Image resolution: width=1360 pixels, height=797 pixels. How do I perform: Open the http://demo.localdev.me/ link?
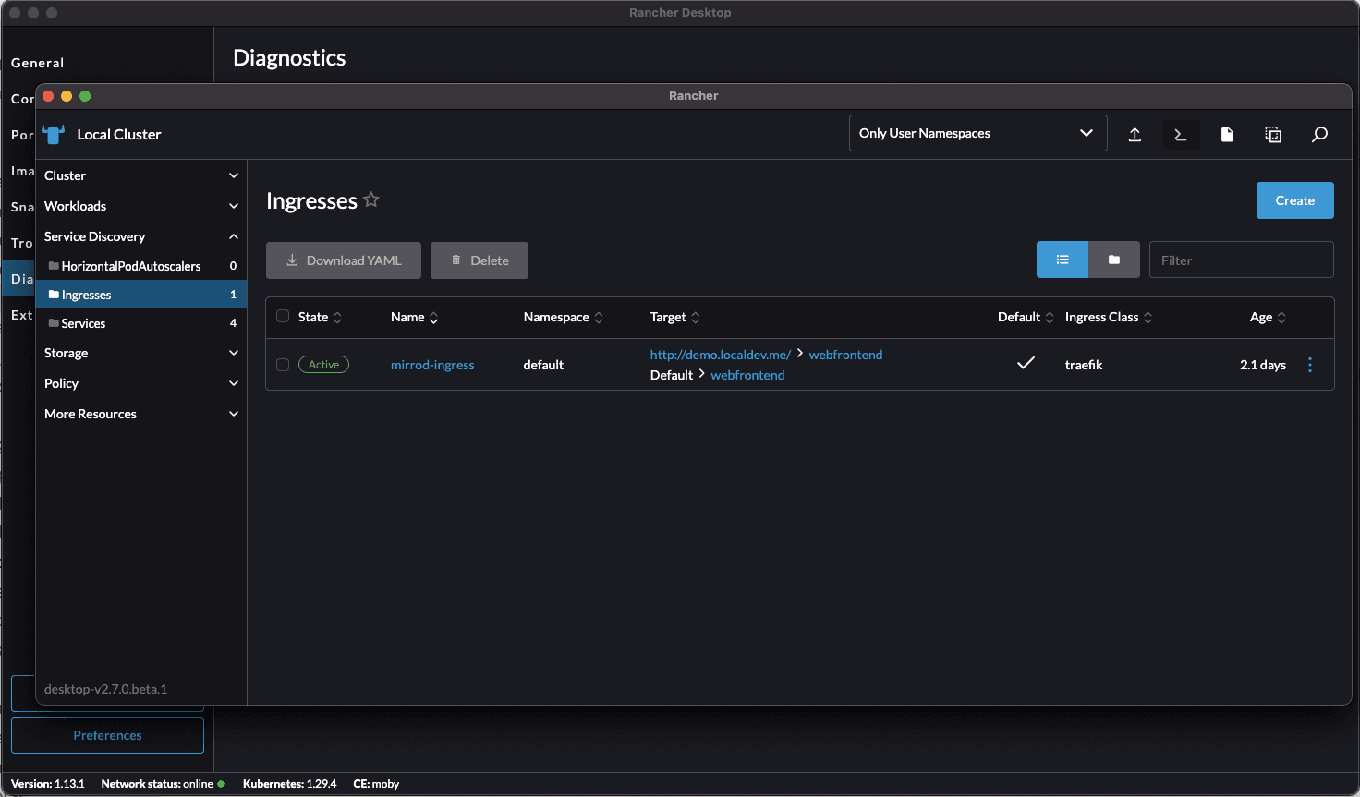pos(721,355)
